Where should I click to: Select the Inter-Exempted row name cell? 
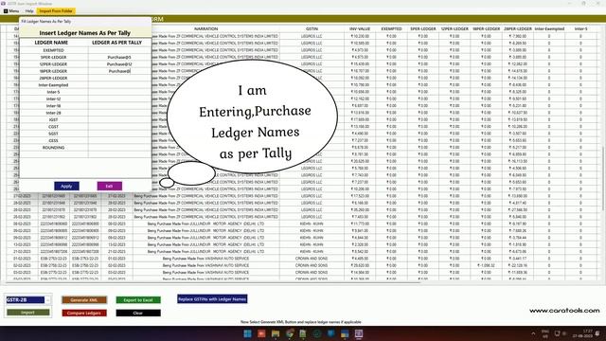coord(54,85)
